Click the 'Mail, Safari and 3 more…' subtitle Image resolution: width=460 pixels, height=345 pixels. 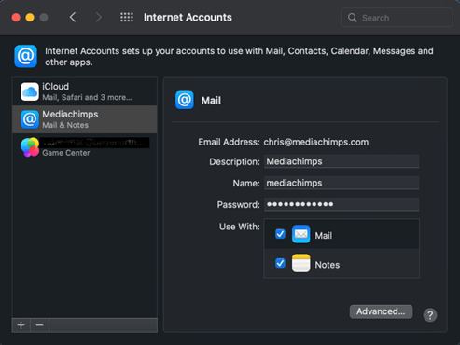click(87, 97)
